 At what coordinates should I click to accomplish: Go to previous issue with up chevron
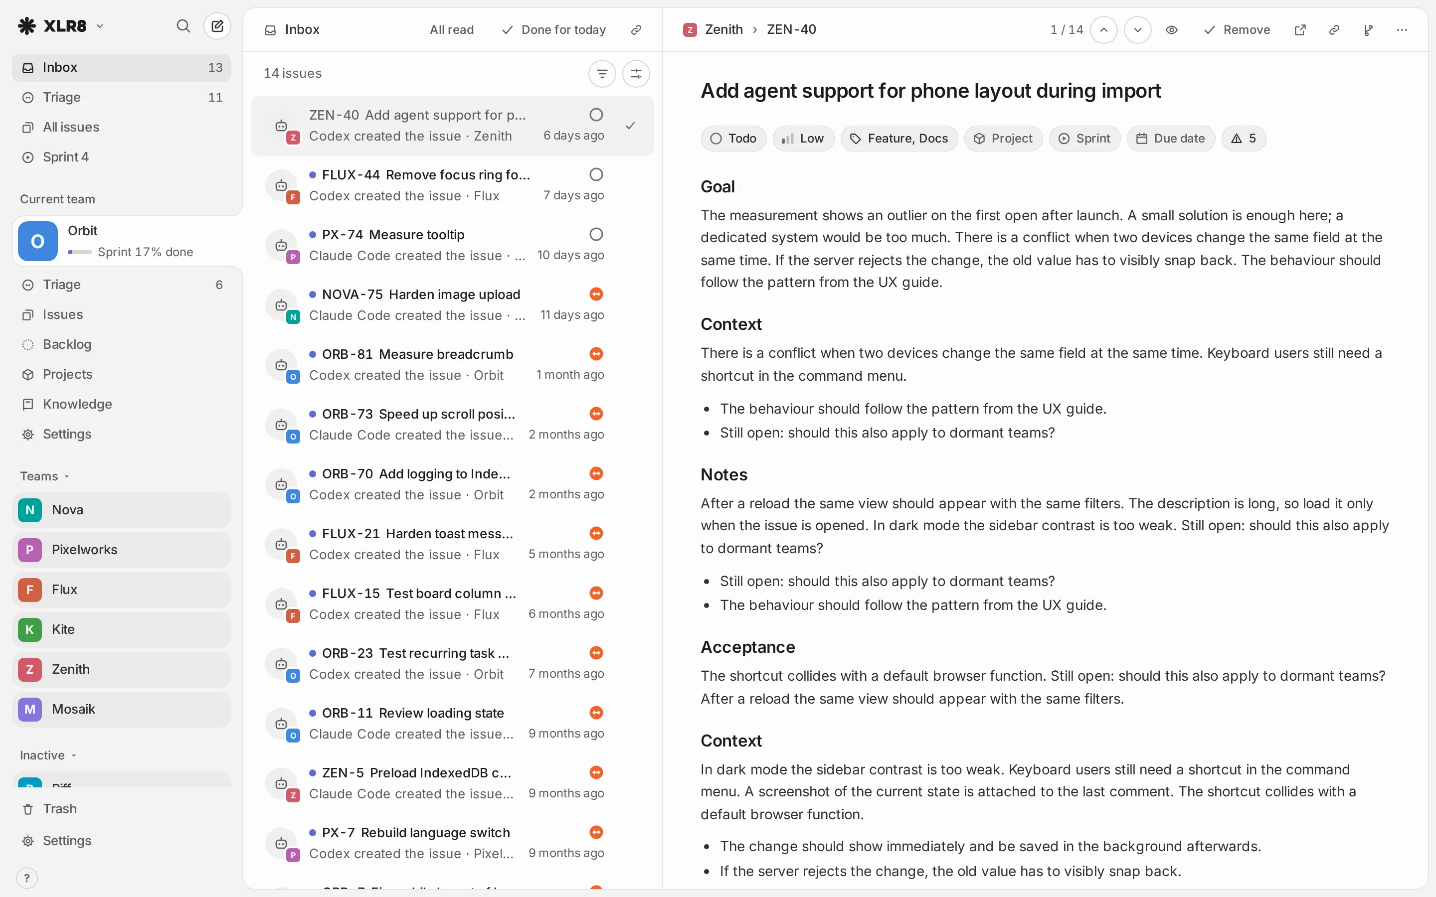(1104, 30)
